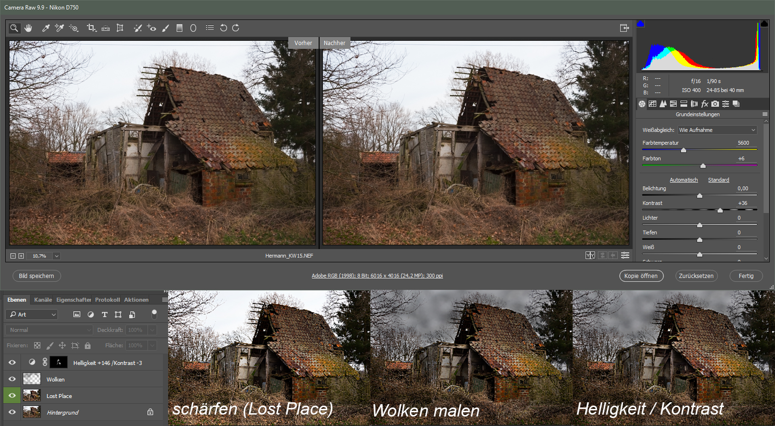Open the zoom level dropdown showing 10,7%

pos(57,256)
